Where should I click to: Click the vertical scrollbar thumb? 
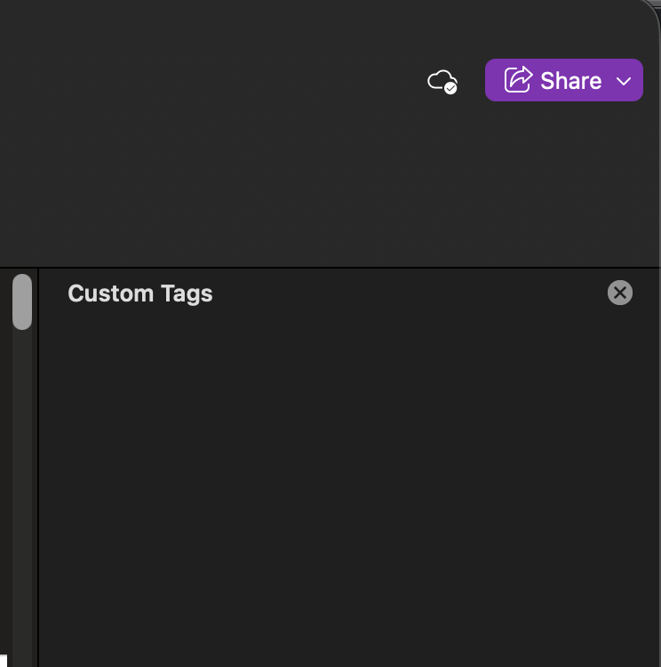point(22,301)
